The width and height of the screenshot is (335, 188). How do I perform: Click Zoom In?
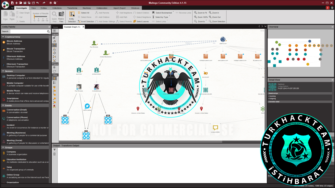[x=214, y=13]
